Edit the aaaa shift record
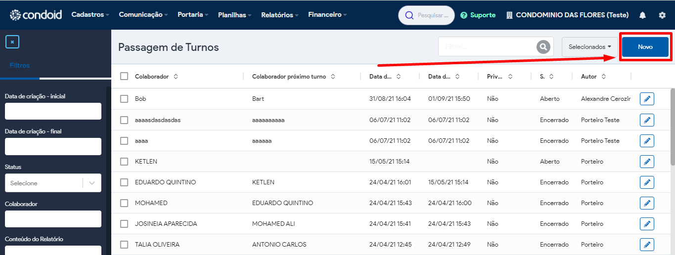The image size is (675, 255). coord(647,141)
